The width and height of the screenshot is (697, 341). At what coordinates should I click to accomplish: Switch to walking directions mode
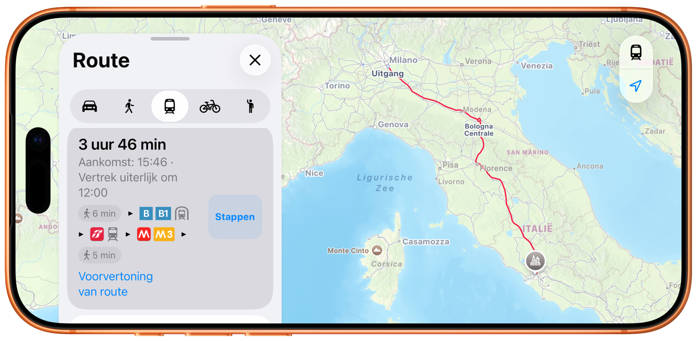[x=130, y=106]
